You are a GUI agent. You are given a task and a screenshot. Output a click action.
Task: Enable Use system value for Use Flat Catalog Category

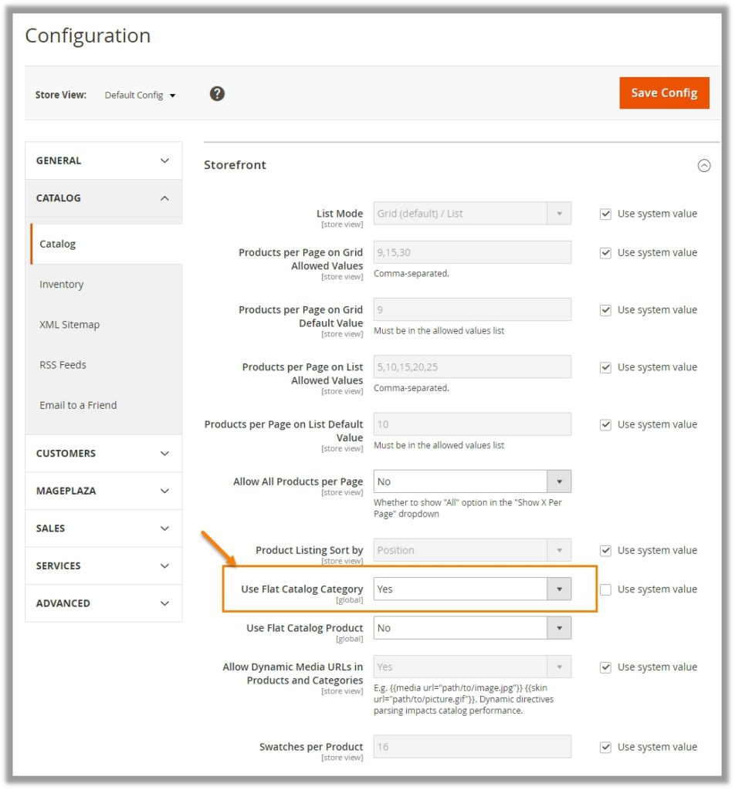605,589
